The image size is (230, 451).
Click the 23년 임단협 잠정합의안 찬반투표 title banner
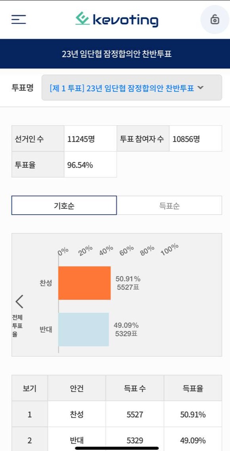pos(115,54)
